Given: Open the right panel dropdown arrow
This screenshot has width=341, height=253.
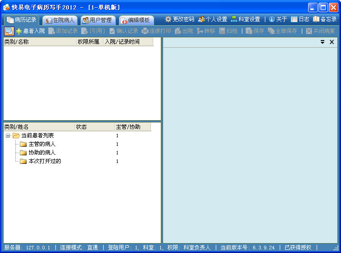Looking at the screenshot, I should point(323,42).
